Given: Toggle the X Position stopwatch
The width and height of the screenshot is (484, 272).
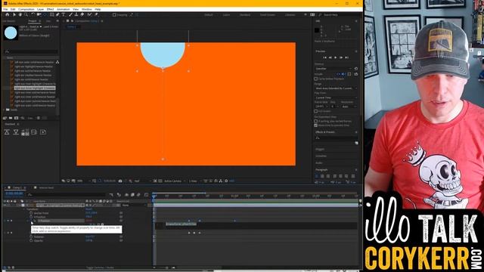Looking at the screenshot, I should (31, 217).
